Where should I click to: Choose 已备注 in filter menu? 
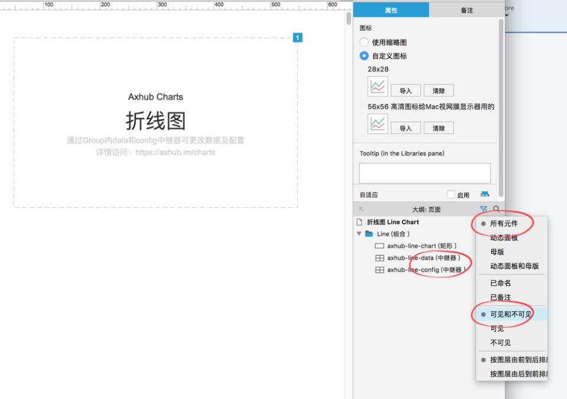pyautogui.click(x=511, y=297)
